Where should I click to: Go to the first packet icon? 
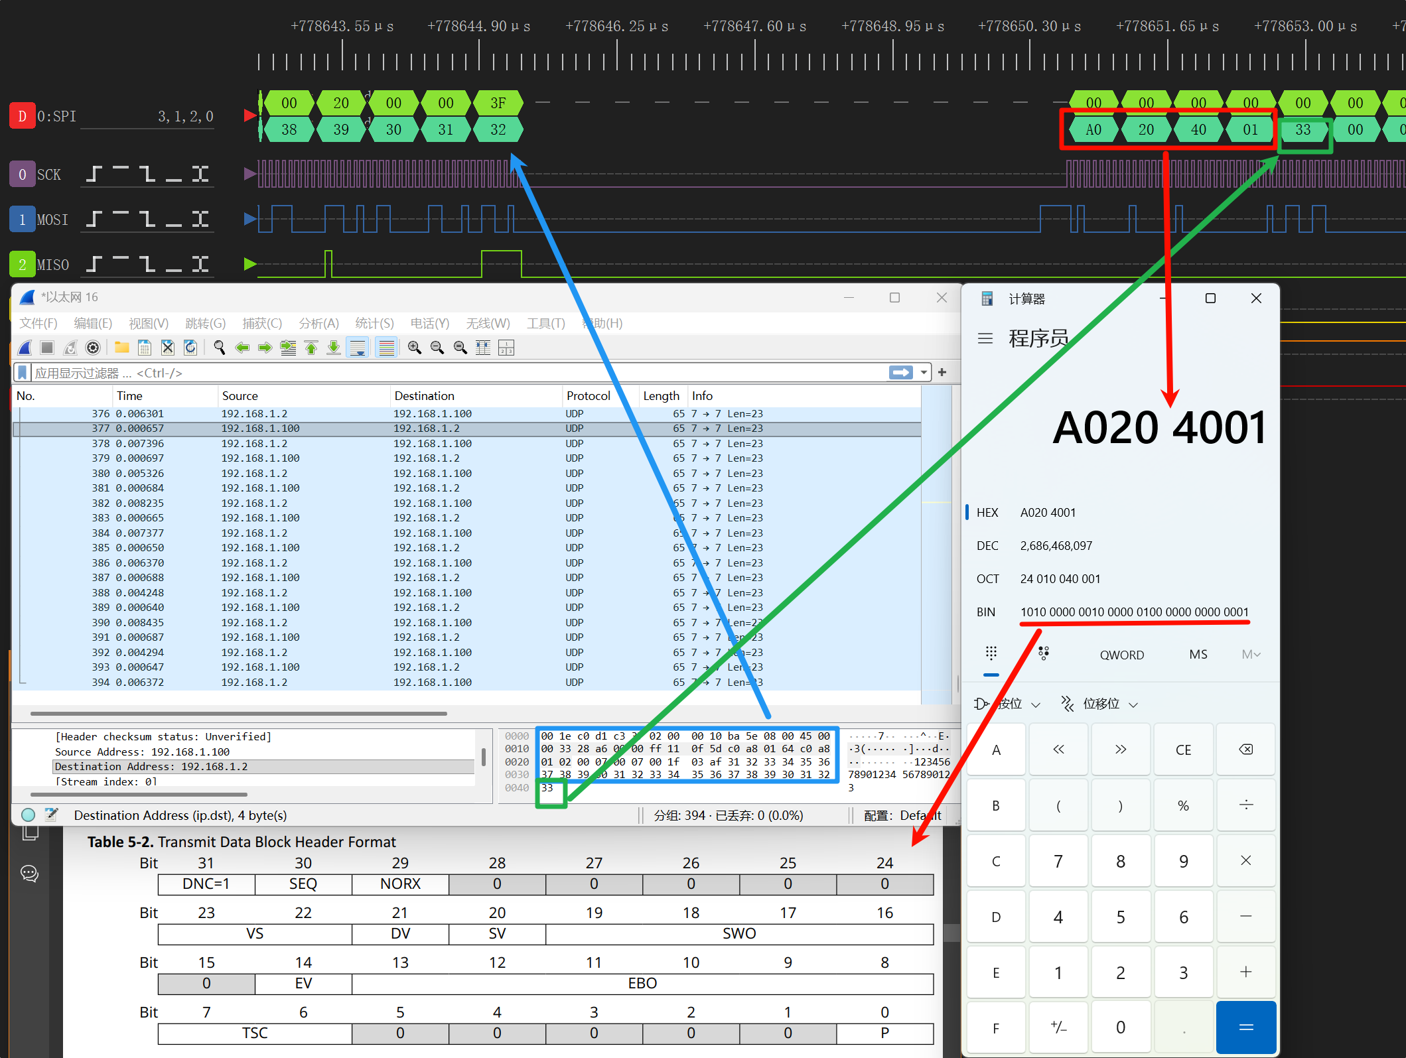coord(311,348)
